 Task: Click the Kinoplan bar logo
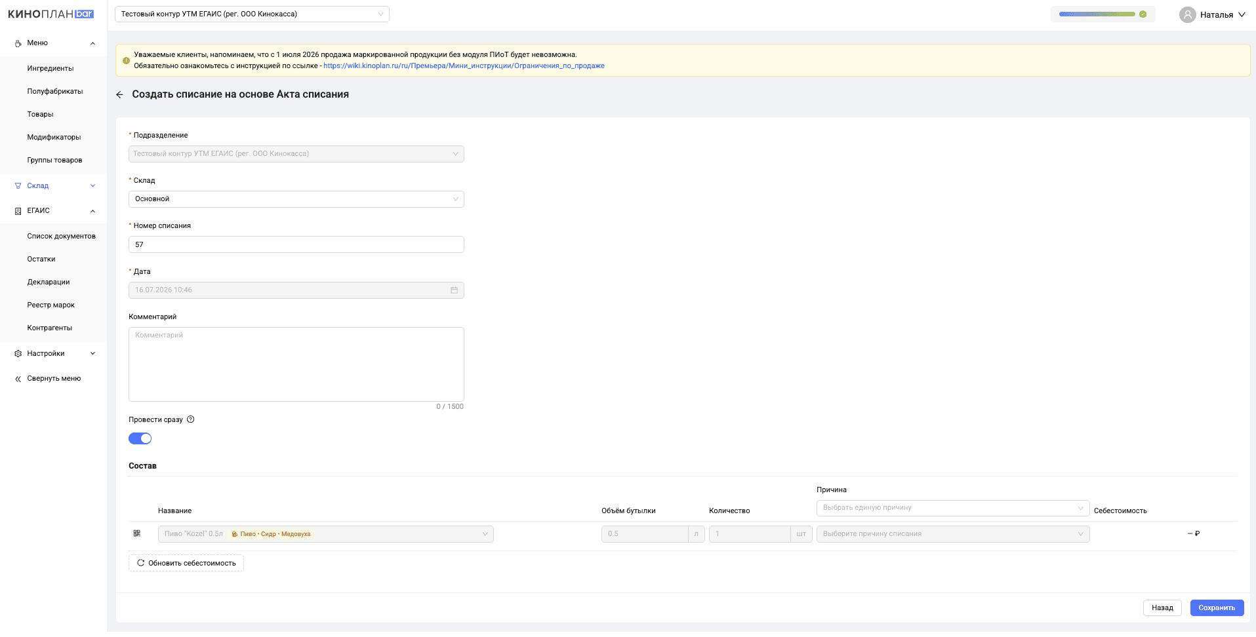pos(51,14)
